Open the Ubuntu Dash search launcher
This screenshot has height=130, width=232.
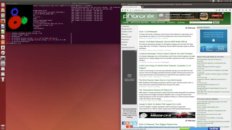pyautogui.click(x=3, y=5)
